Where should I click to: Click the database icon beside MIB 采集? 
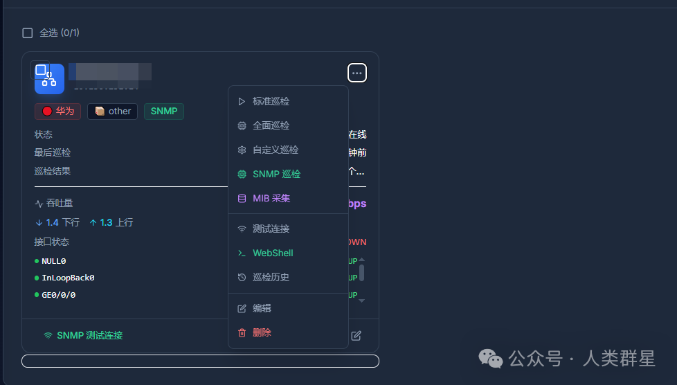coord(242,198)
